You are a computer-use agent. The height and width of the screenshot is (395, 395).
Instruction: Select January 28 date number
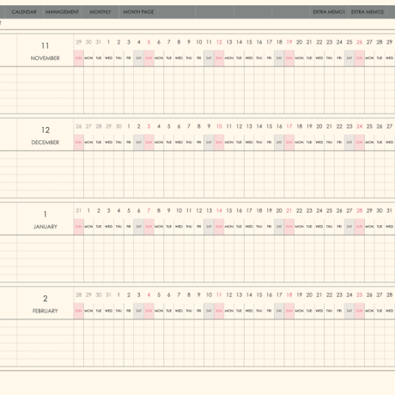pyautogui.click(x=360, y=210)
